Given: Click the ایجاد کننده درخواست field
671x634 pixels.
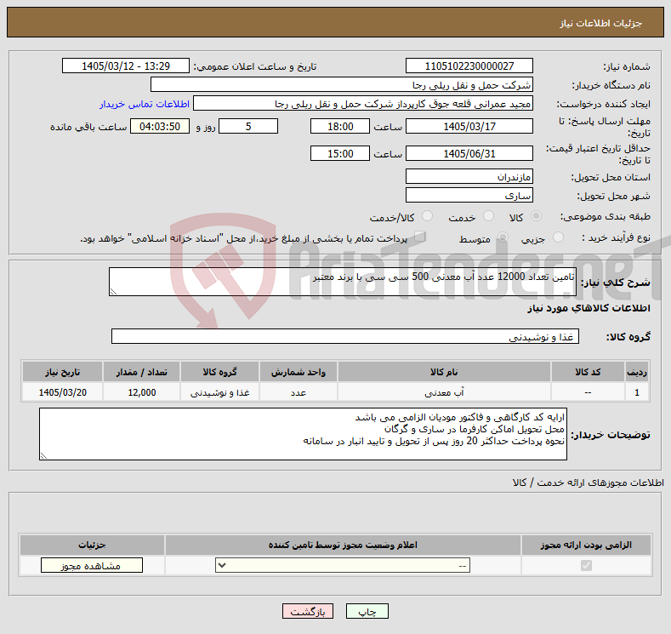Looking at the screenshot, I should click(363, 104).
